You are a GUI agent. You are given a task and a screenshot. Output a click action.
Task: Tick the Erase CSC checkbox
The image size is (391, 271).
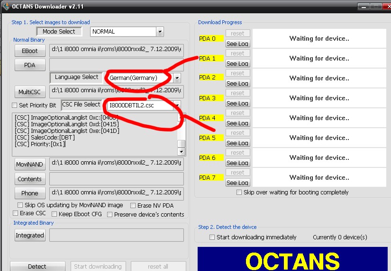tap(15, 213)
